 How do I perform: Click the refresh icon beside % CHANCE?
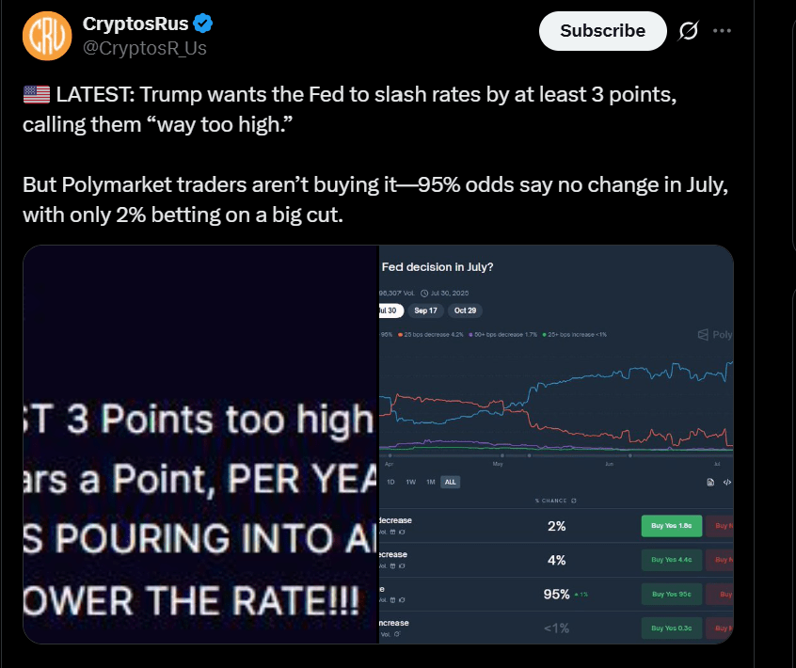pyautogui.click(x=574, y=501)
